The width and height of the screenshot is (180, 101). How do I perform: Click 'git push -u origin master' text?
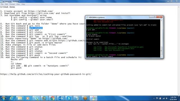(46, 43)
